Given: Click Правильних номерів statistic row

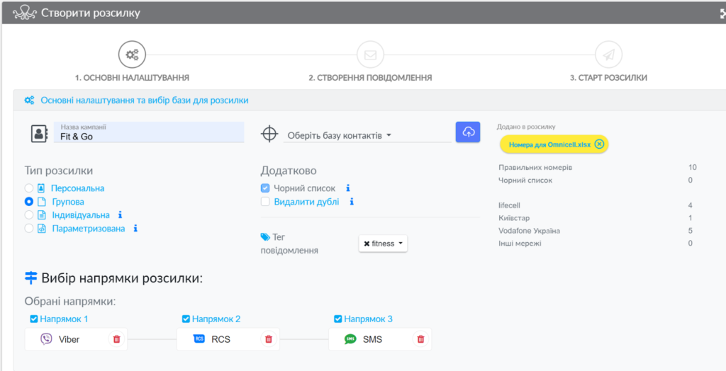Looking at the screenshot, I should coord(597,168).
